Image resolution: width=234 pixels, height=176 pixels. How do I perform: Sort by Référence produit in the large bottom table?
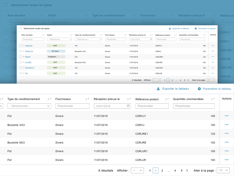167,99
